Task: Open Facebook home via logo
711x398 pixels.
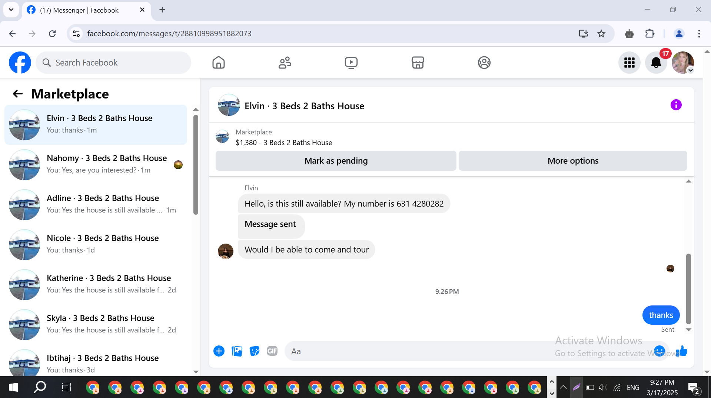Action: pos(20,63)
